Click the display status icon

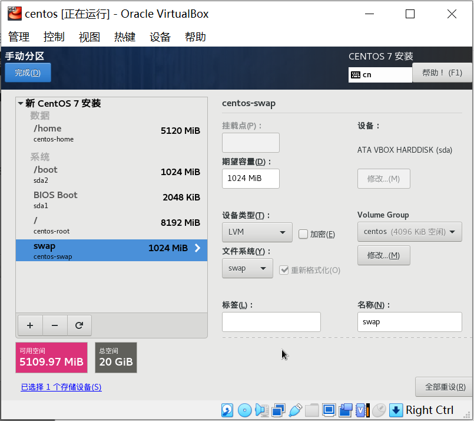pos(329,410)
